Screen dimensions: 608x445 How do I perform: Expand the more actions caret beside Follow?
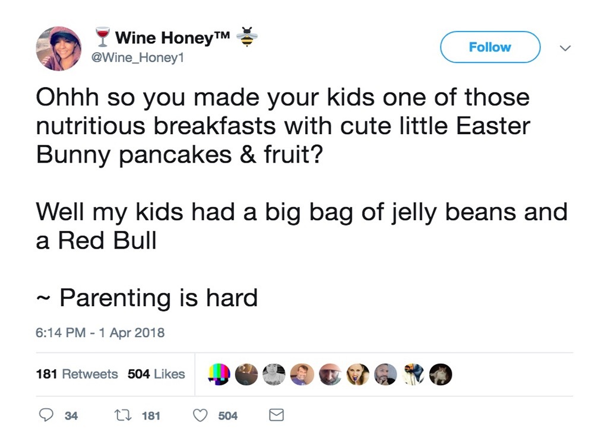(565, 47)
